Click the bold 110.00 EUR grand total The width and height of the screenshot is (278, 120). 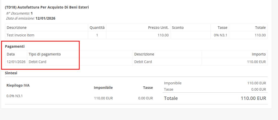(253, 98)
